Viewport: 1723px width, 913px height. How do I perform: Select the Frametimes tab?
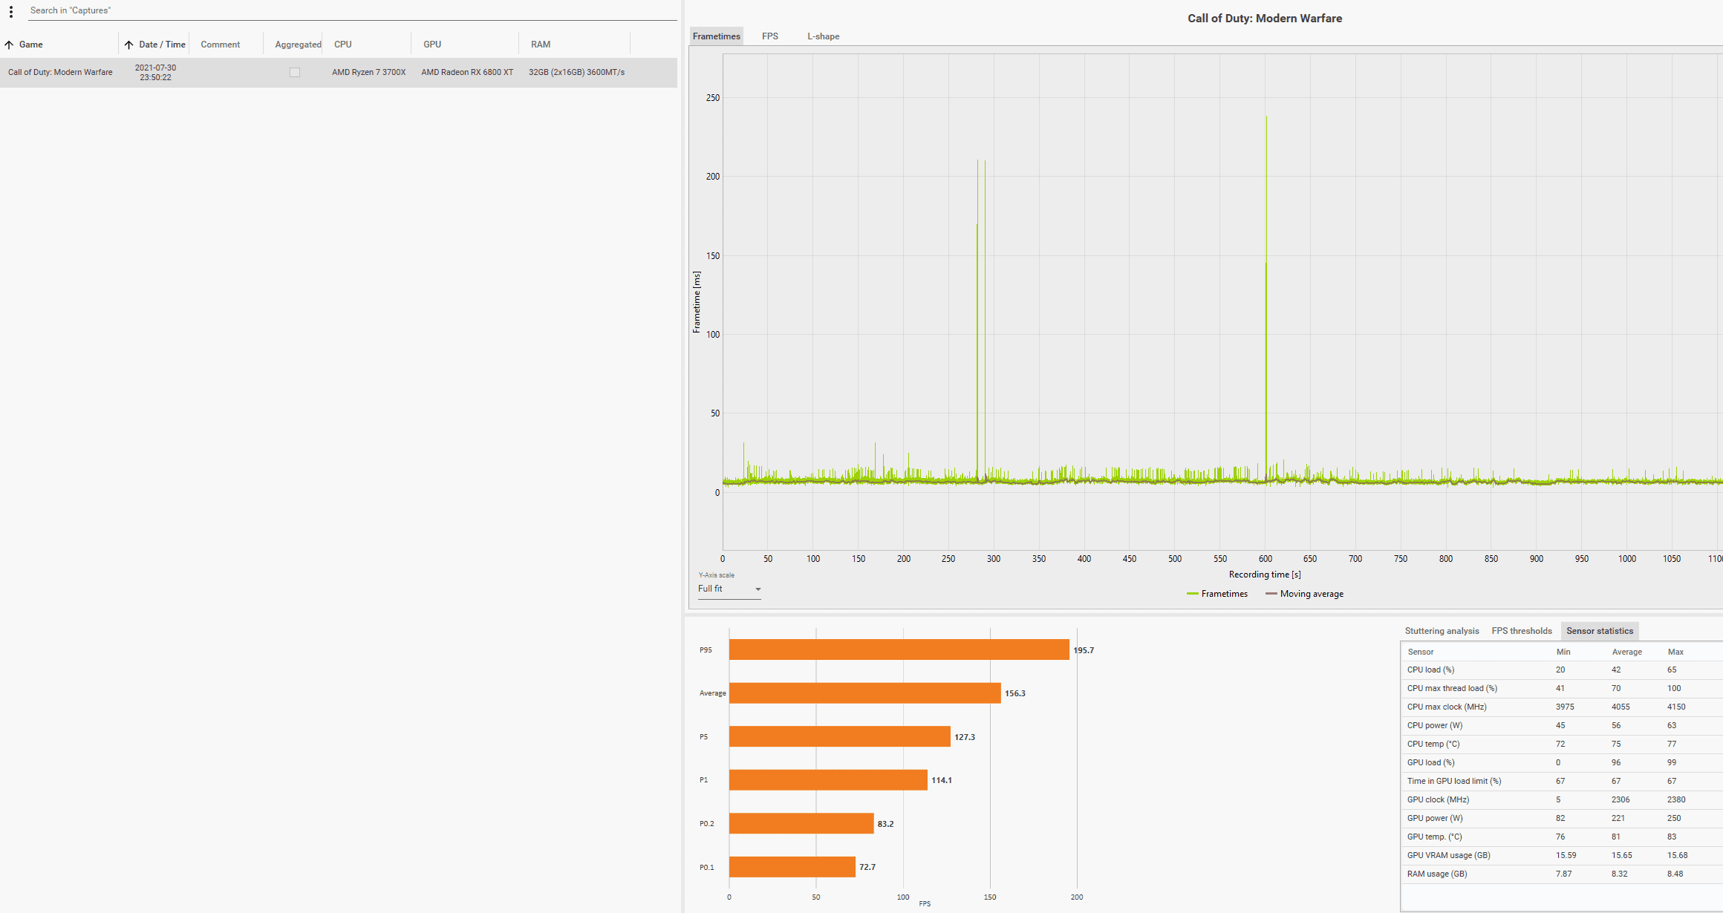click(x=716, y=36)
